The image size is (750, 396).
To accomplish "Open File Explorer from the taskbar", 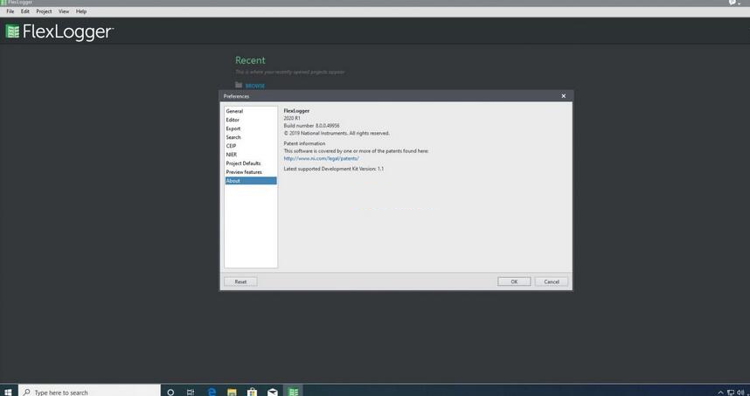I will pyautogui.click(x=232, y=393).
